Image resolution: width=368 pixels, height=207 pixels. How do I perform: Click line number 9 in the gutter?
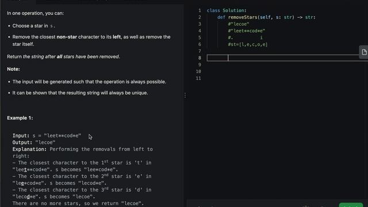click(200, 65)
